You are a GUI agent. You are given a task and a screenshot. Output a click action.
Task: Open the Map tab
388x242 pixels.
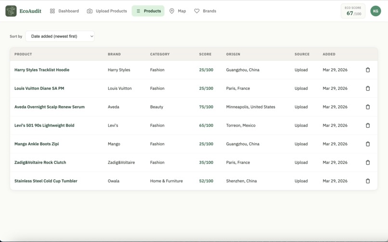tap(178, 11)
